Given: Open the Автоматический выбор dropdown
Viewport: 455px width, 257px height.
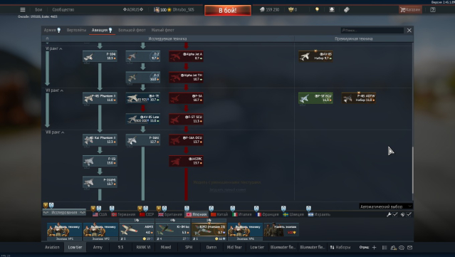Looking at the screenshot, I should 386,206.
